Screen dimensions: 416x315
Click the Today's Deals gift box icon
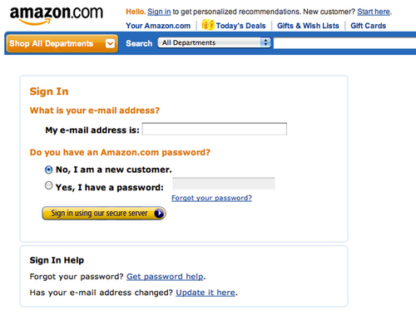tap(208, 25)
